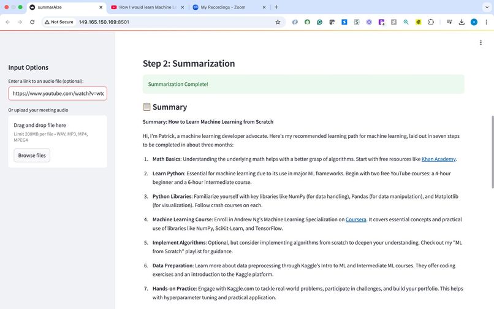This screenshot has height=309, width=494.
Task: Open the blue profile avatar
Action: click(x=474, y=22)
